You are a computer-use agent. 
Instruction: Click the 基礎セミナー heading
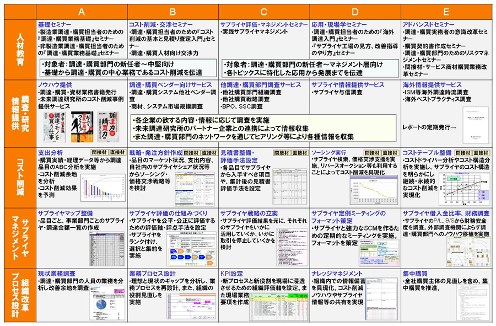click(55, 24)
